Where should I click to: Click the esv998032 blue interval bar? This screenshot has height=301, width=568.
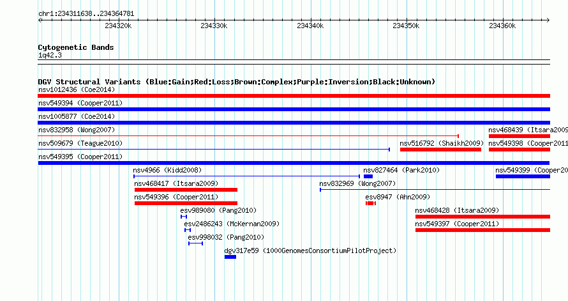[x=196, y=243]
